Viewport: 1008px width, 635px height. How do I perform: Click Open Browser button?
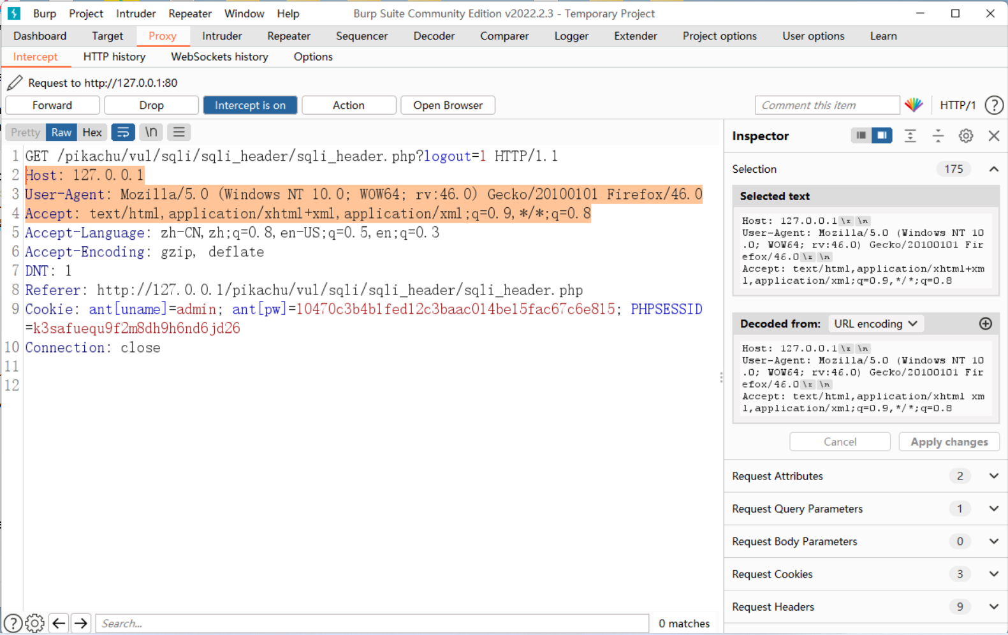click(448, 105)
